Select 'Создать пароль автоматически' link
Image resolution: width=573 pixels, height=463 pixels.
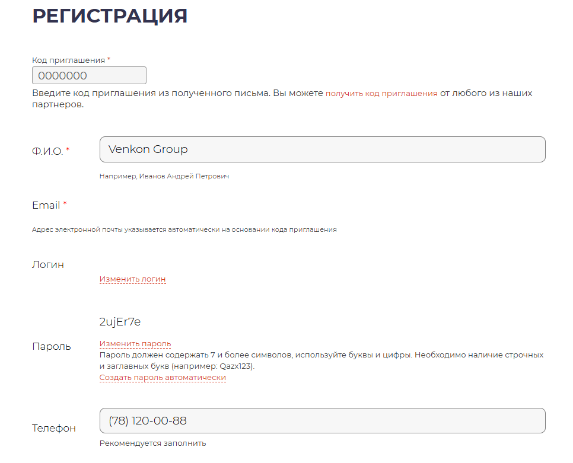click(162, 377)
